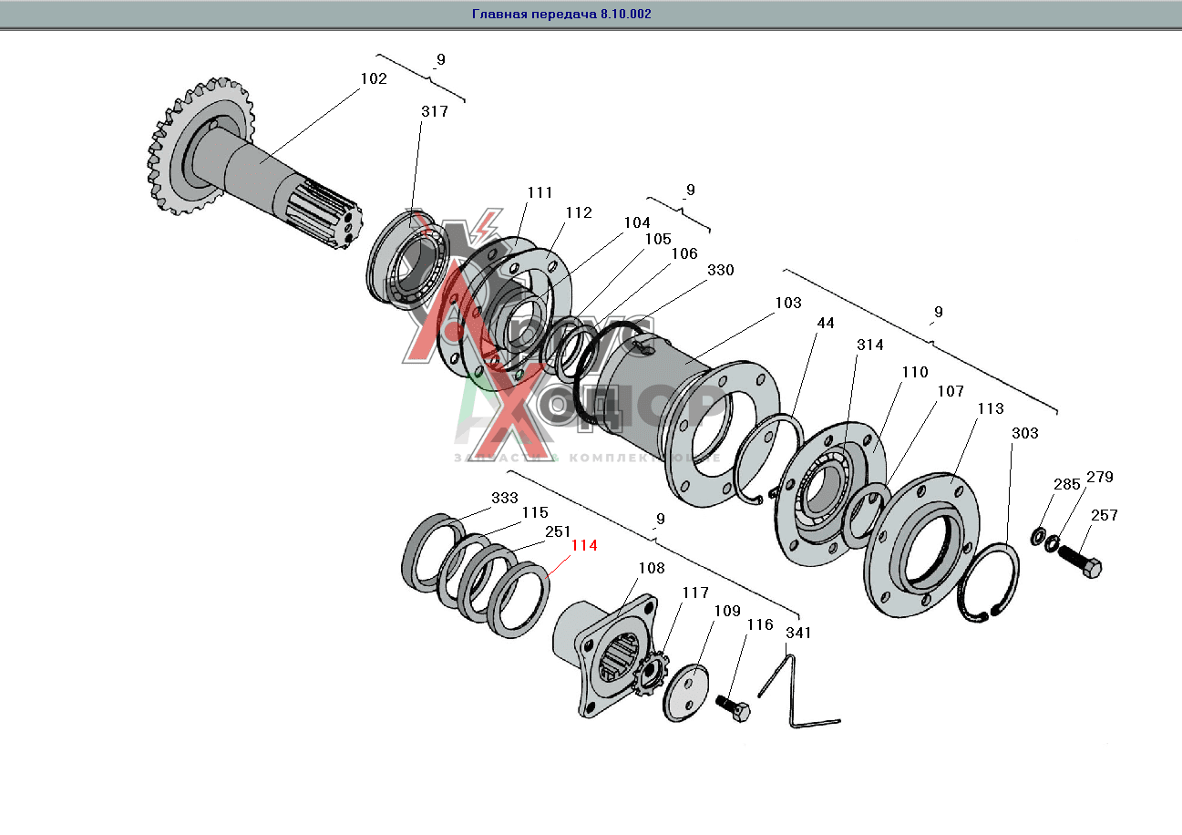
Task: Click part number 102 label
Action: (x=374, y=79)
